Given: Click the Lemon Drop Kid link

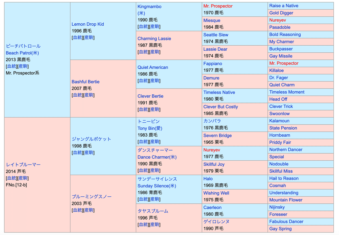Looking at the screenshot, I should click(x=88, y=24).
